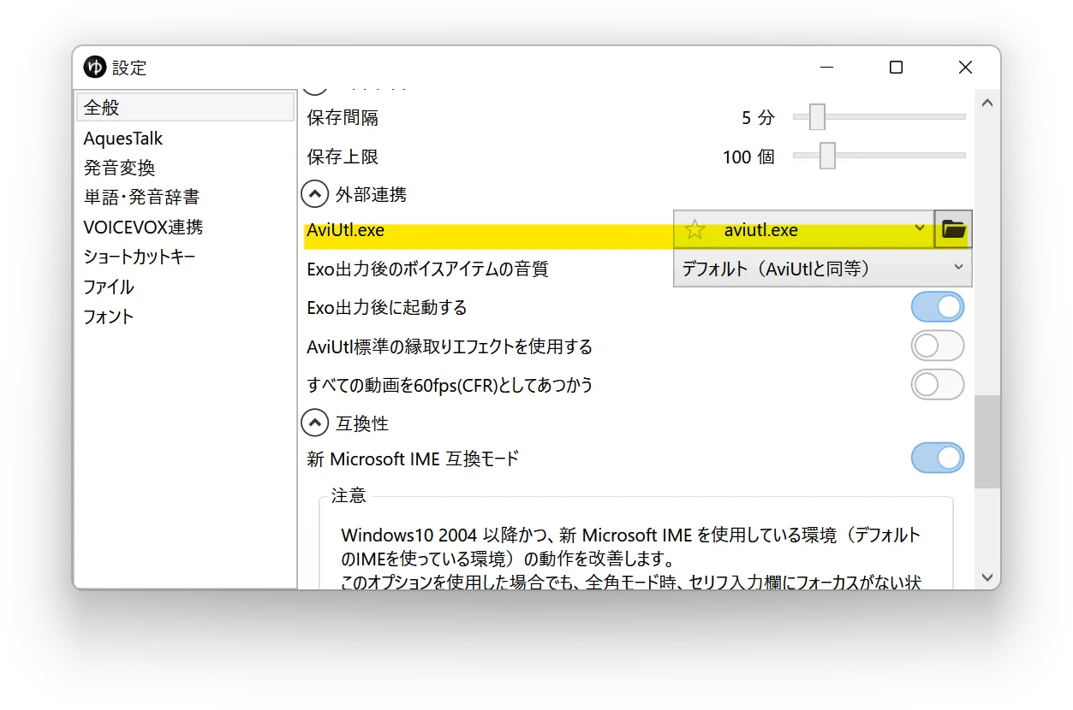The height and width of the screenshot is (710, 1073).
Task: Adjust the 保存間隔 slider
Action: [x=817, y=116]
